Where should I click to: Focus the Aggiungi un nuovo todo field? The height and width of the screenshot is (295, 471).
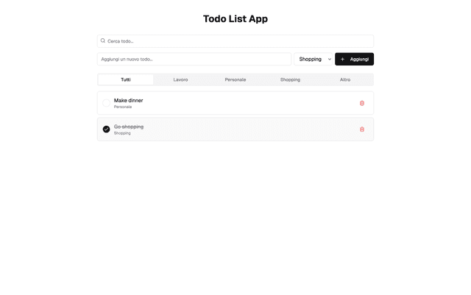pos(194,59)
